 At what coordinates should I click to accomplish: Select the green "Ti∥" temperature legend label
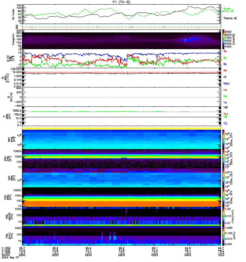(225, 117)
